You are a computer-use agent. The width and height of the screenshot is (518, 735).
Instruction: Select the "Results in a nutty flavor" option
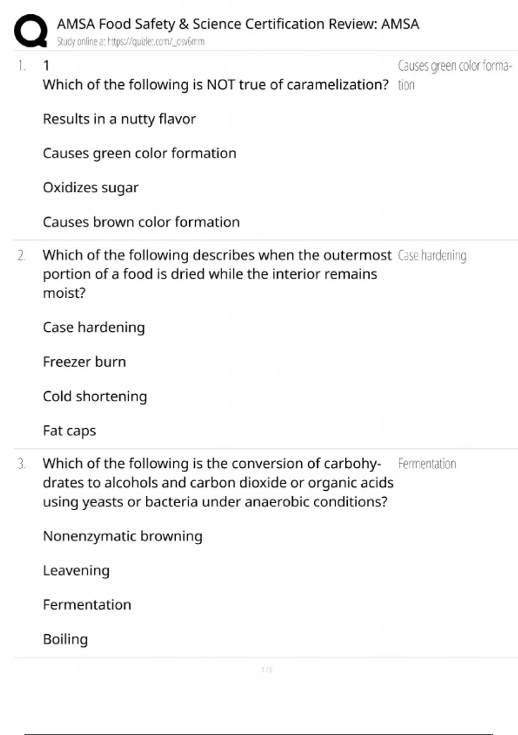tap(119, 119)
